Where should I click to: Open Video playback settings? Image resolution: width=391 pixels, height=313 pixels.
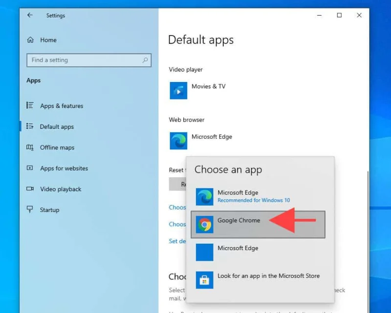[x=61, y=189]
